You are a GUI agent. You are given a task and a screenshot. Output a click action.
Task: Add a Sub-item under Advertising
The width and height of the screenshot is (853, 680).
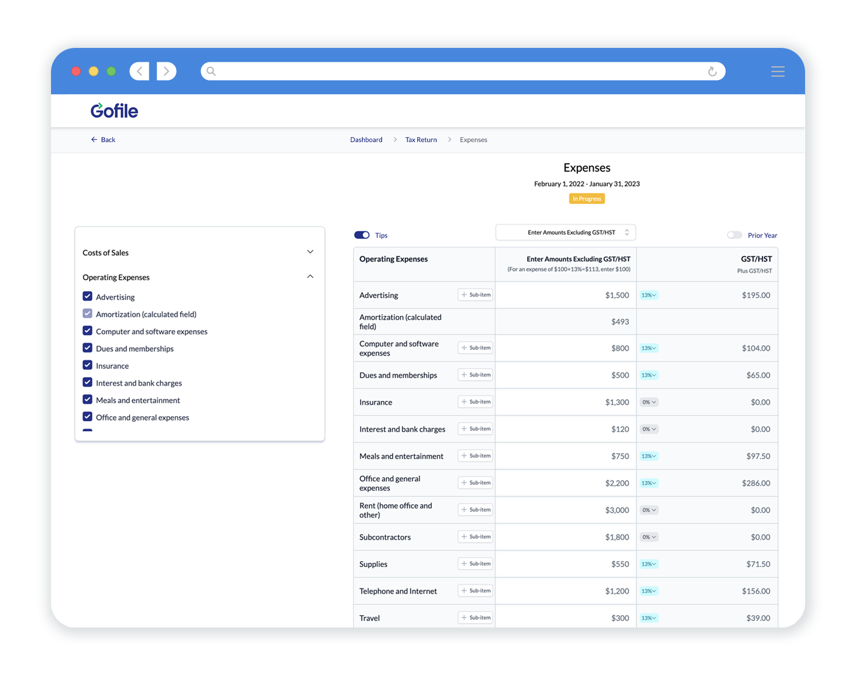[x=474, y=295]
